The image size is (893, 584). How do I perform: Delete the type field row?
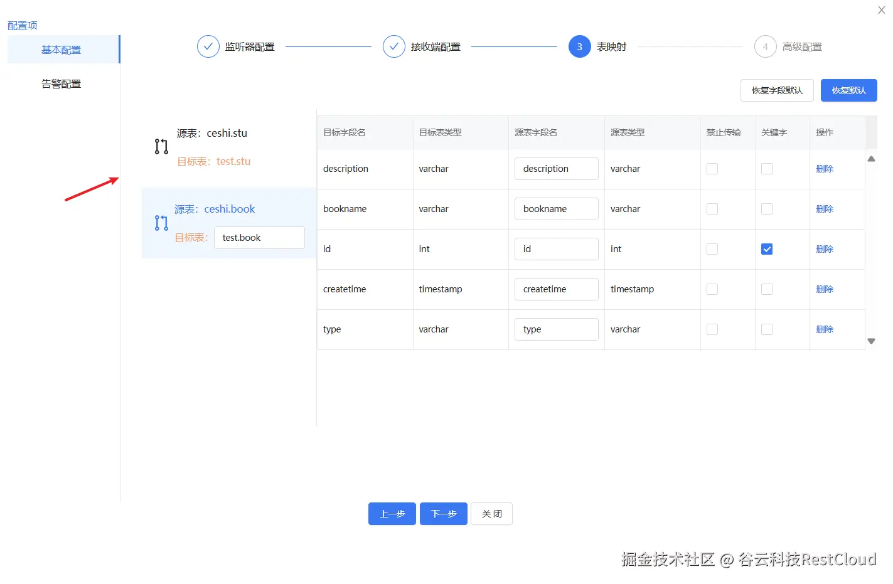click(x=825, y=329)
